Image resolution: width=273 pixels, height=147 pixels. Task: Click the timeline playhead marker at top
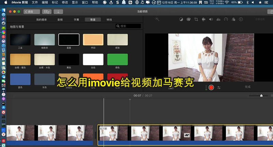(x=130, y=100)
